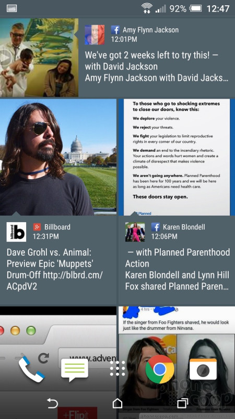The height and width of the screenshot is (419, 235).
Task: Open Billboard Dave Grohl photo
Action: 58,157
